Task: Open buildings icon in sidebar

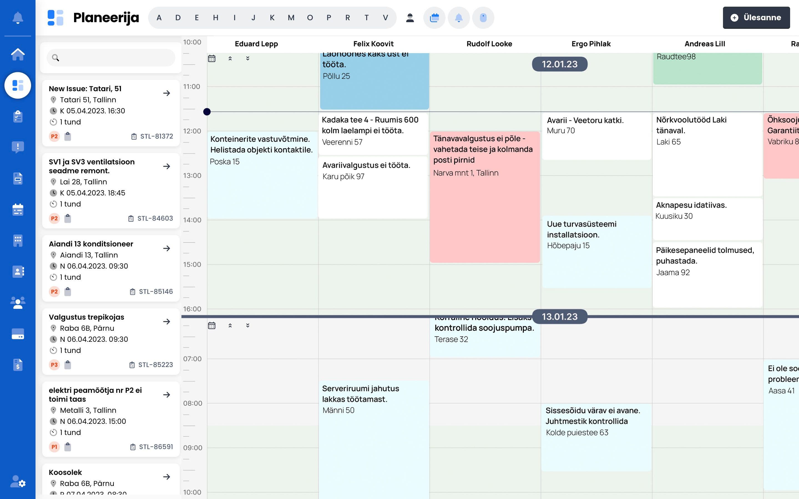Action: [x=18, y=240]
